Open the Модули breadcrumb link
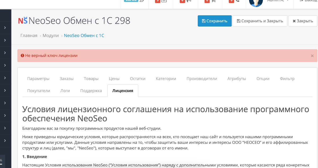 [51, 35]
